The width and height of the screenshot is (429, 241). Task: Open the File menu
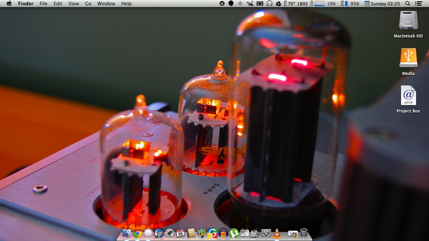click(x=43, y=4)
